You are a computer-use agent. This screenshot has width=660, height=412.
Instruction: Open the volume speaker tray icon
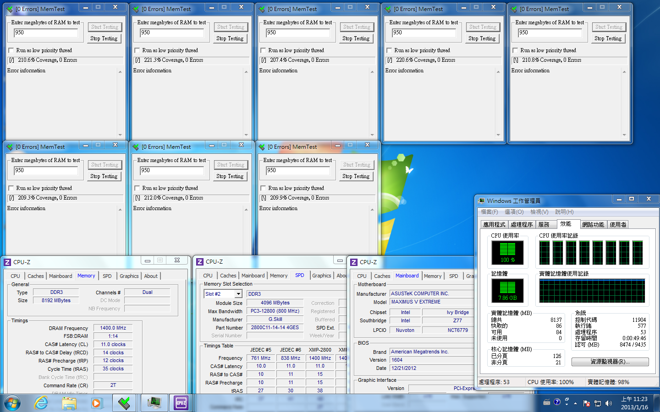pyautogui.click(x=609, y=403)
